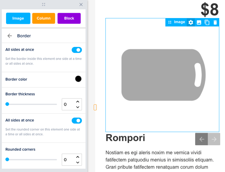Click the cutting board image
The height and width of the screenshot is (172, 225).
click(164, 75)
